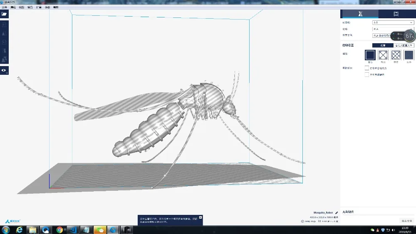The image size is (416, 234).
Task: Launch Internet Explorer from the taskbar
Action: point(19,230)
